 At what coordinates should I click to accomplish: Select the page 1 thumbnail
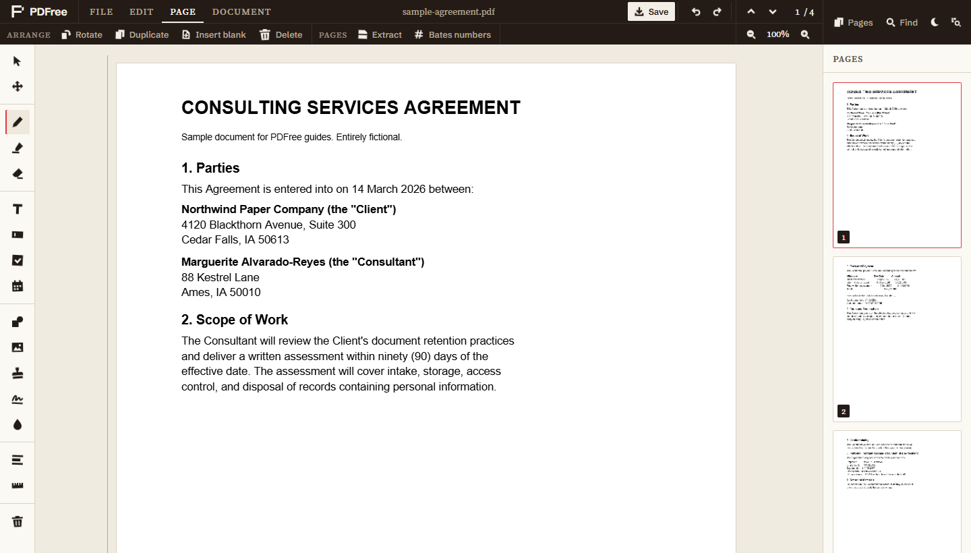pos(897,165)
